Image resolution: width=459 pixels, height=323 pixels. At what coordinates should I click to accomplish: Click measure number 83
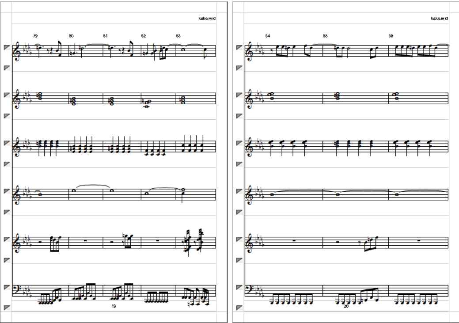click(178, 36)
